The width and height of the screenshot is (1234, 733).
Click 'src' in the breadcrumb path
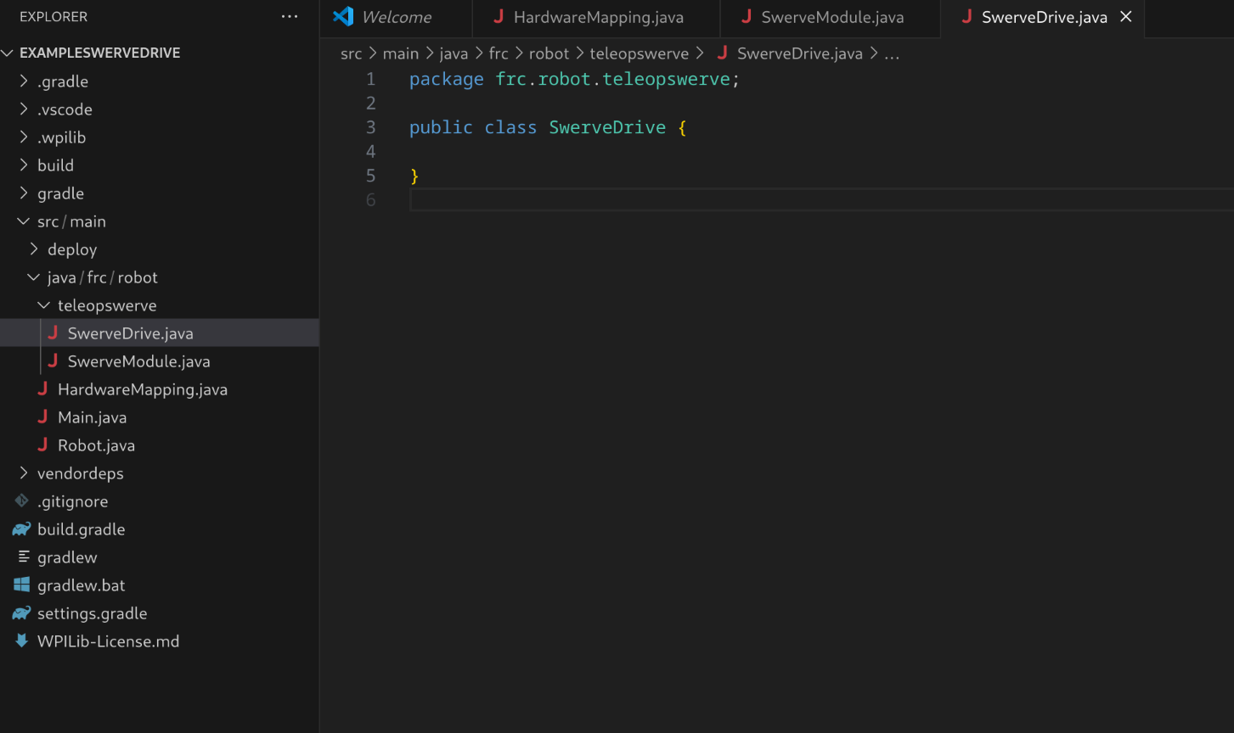click(351, 53)
